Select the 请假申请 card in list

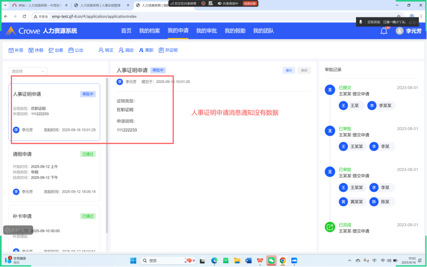point(54,173)
